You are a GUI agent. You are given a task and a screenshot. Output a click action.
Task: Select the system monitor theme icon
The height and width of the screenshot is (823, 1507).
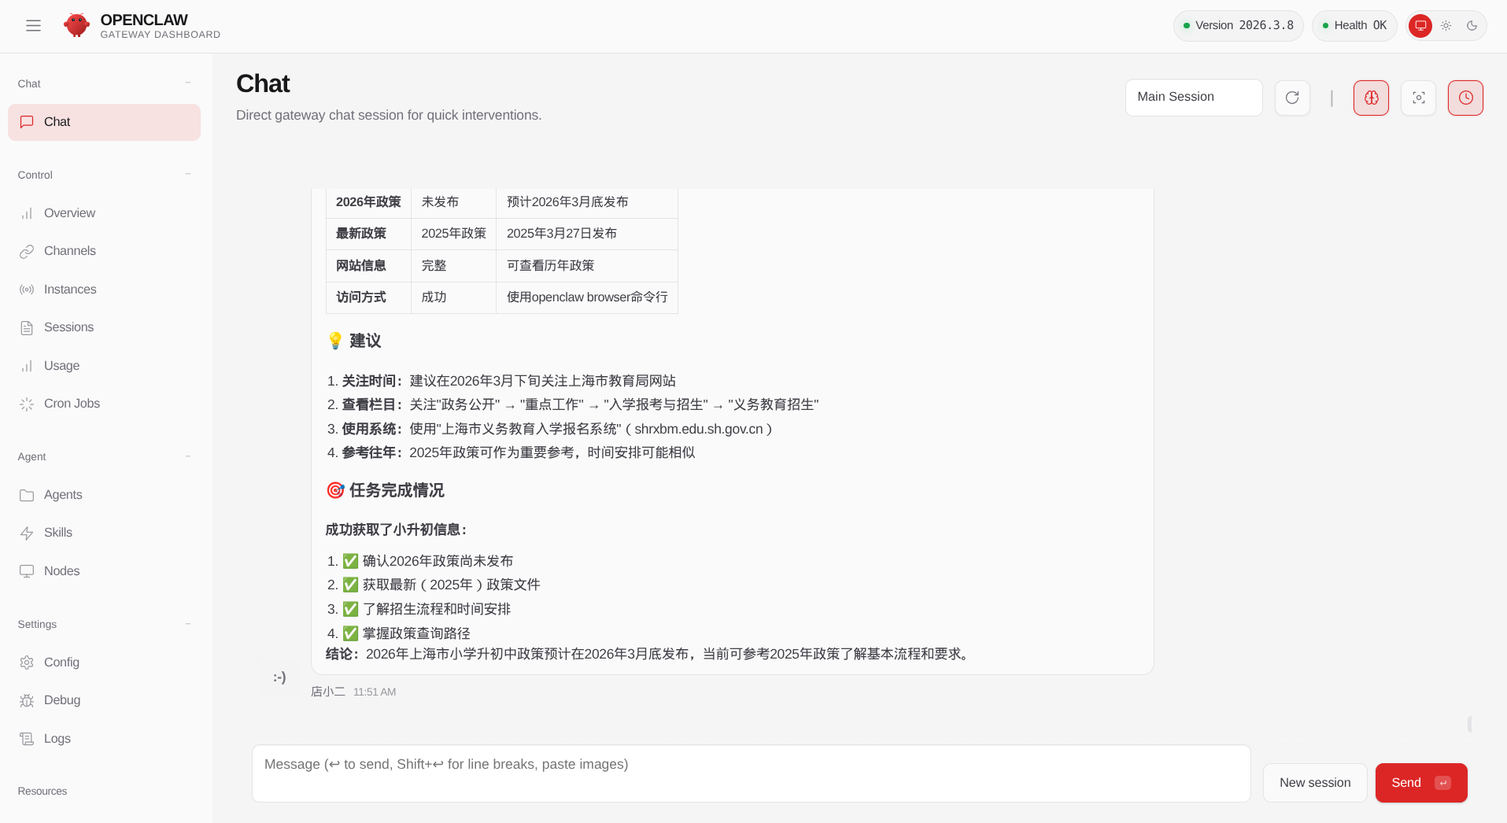tap(1420, 26)
